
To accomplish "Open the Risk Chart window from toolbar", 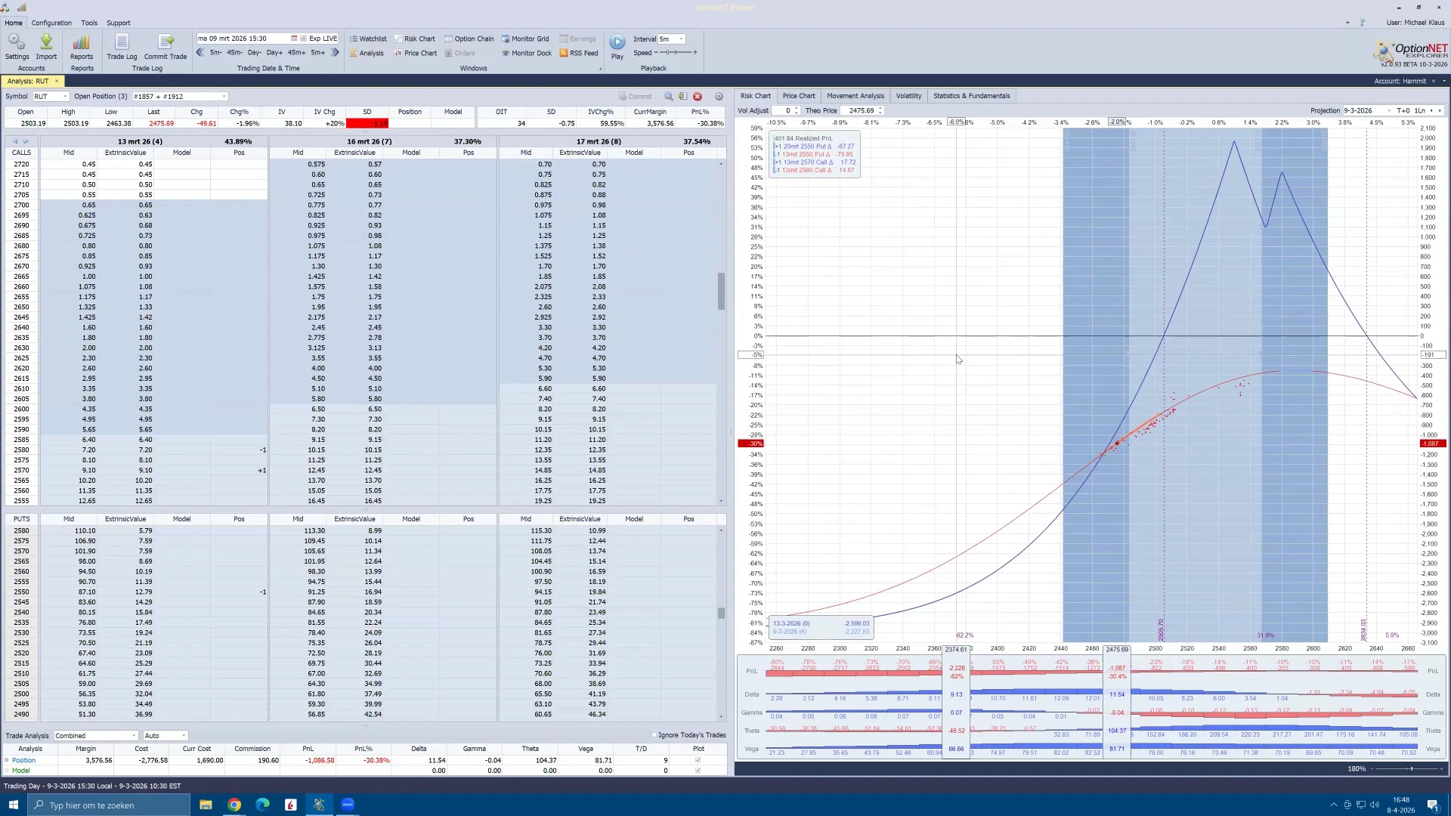I will point(414,39).
